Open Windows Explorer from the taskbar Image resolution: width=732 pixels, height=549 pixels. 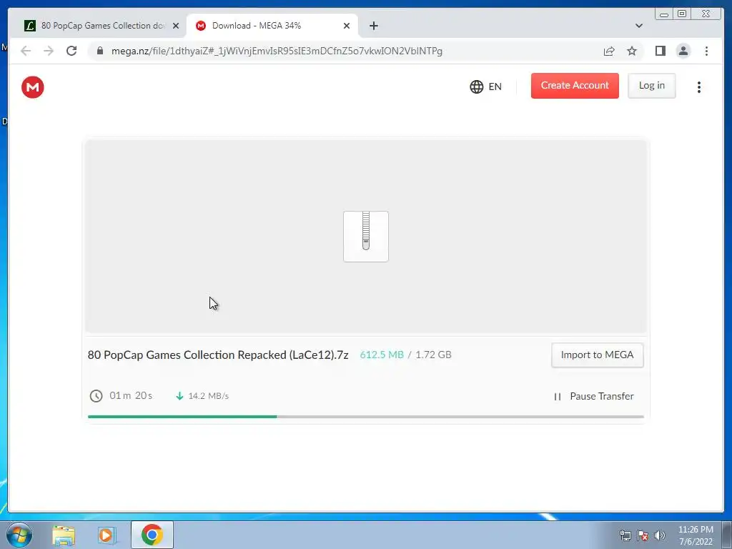(x=64, y=535)
